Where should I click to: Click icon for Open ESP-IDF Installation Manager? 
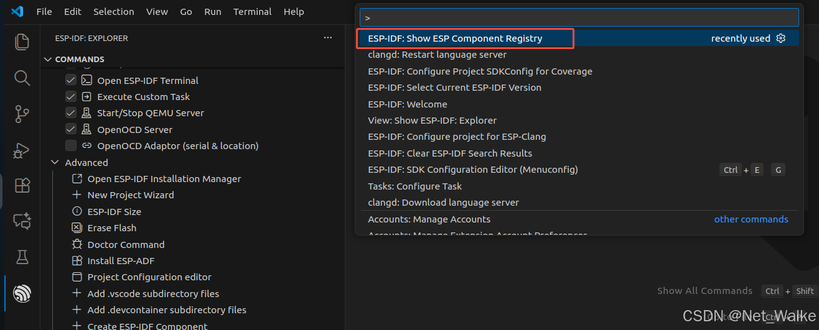pos(77,178)
